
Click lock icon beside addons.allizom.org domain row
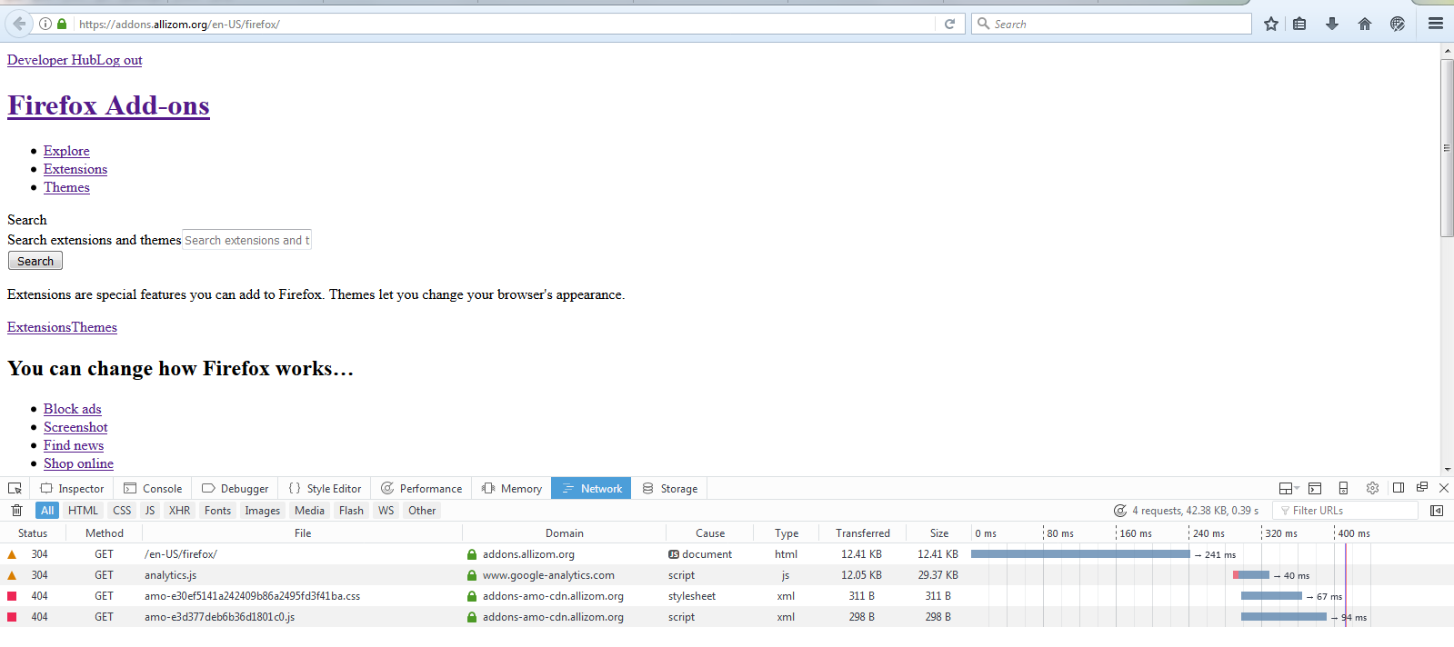(472, 554)
